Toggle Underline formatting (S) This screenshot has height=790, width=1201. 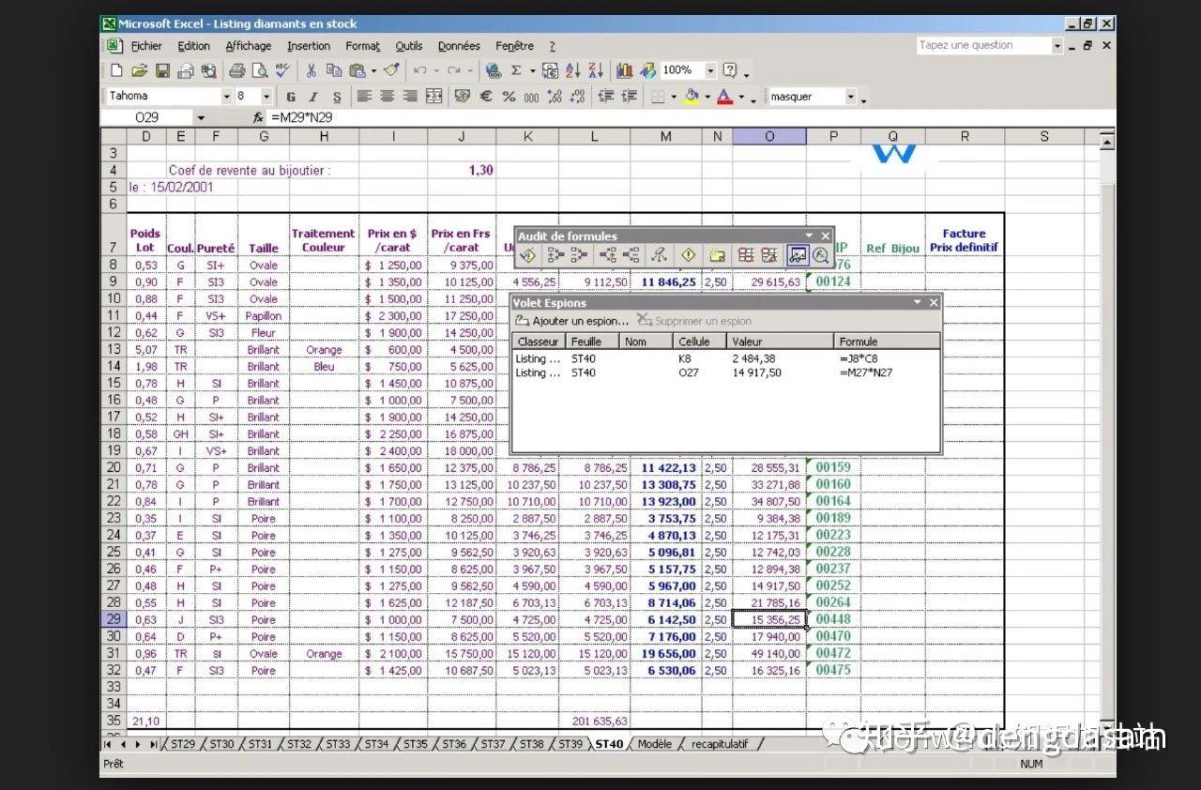(x=337, y=97)
